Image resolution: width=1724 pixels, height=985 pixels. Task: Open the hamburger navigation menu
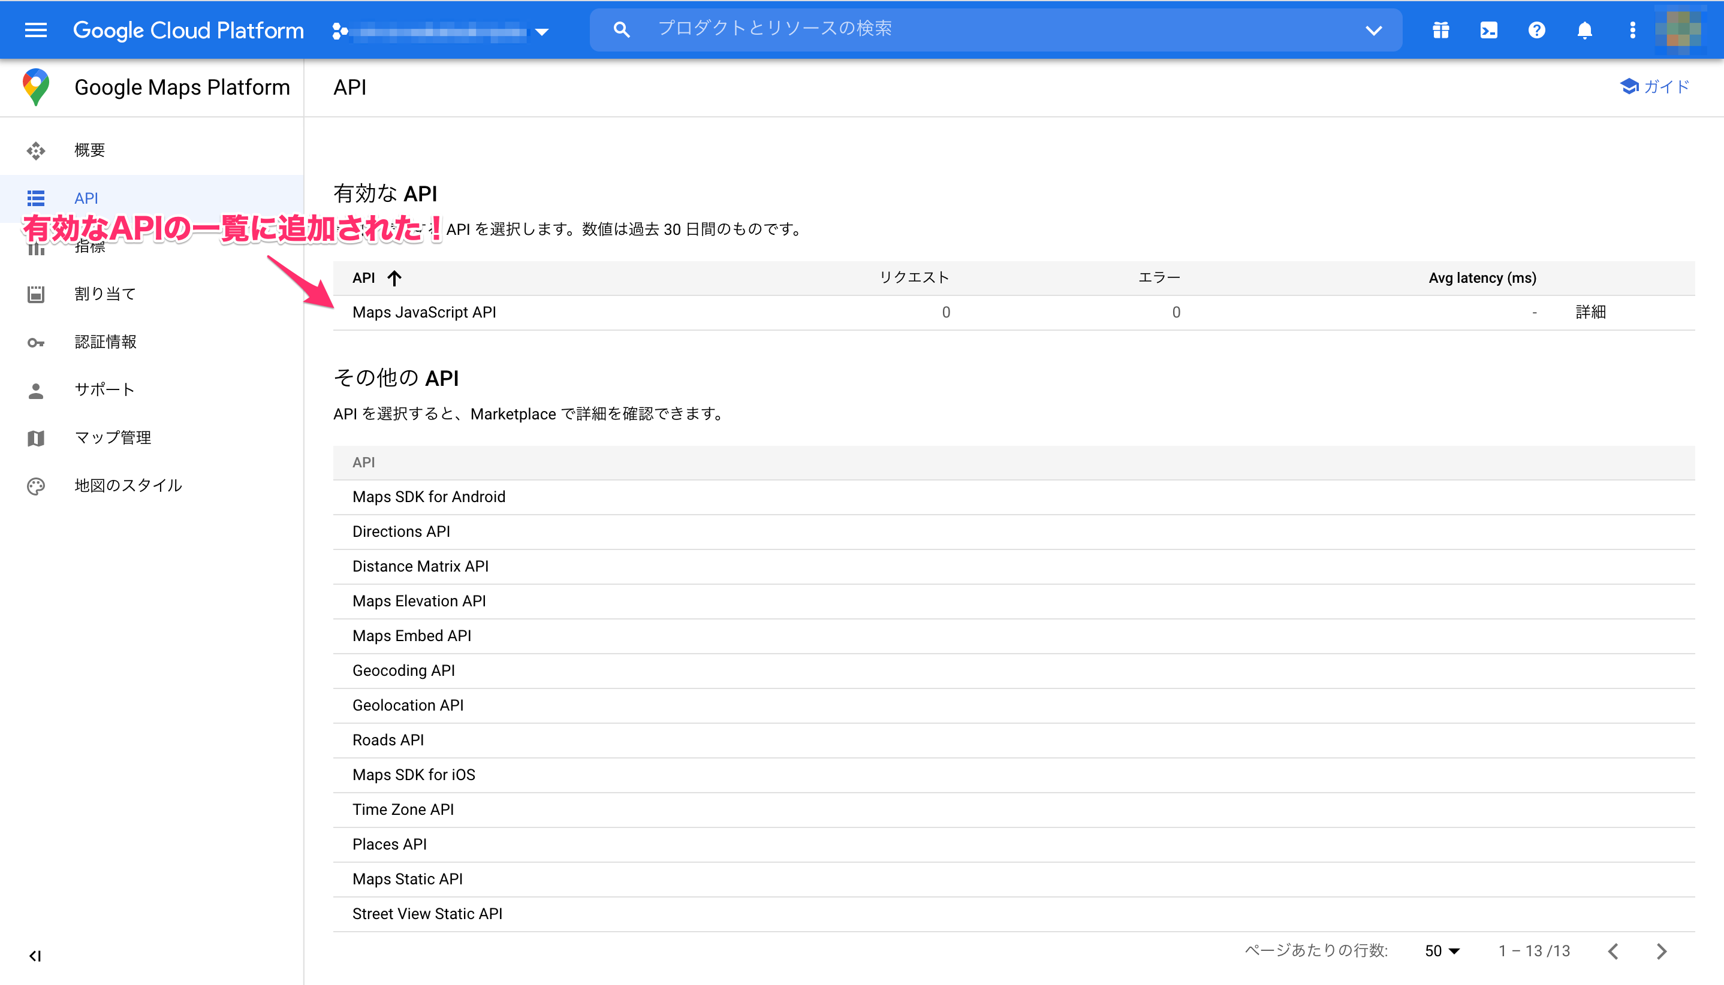coord(35,30)
